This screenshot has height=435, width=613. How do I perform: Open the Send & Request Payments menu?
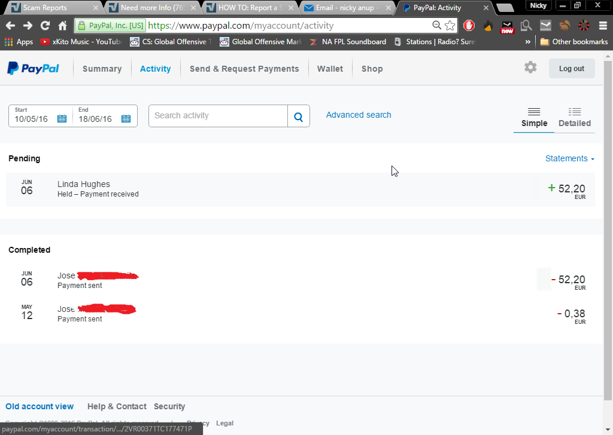coord(244,69)
